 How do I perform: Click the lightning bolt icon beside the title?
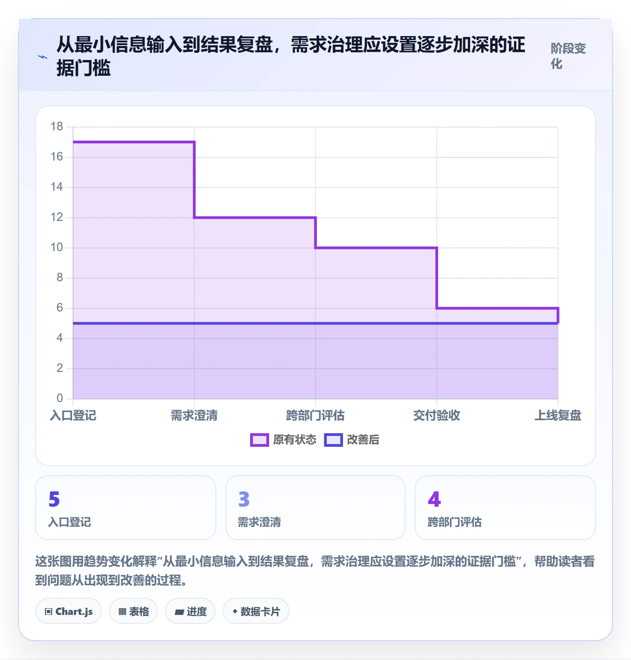[x=42, y=57]
